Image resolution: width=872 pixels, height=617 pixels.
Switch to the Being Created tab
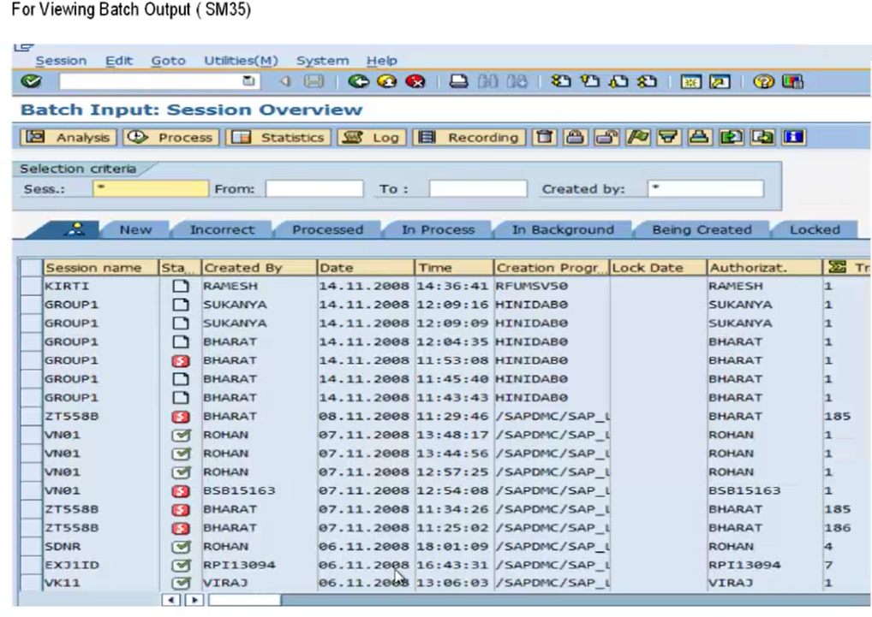702,230
